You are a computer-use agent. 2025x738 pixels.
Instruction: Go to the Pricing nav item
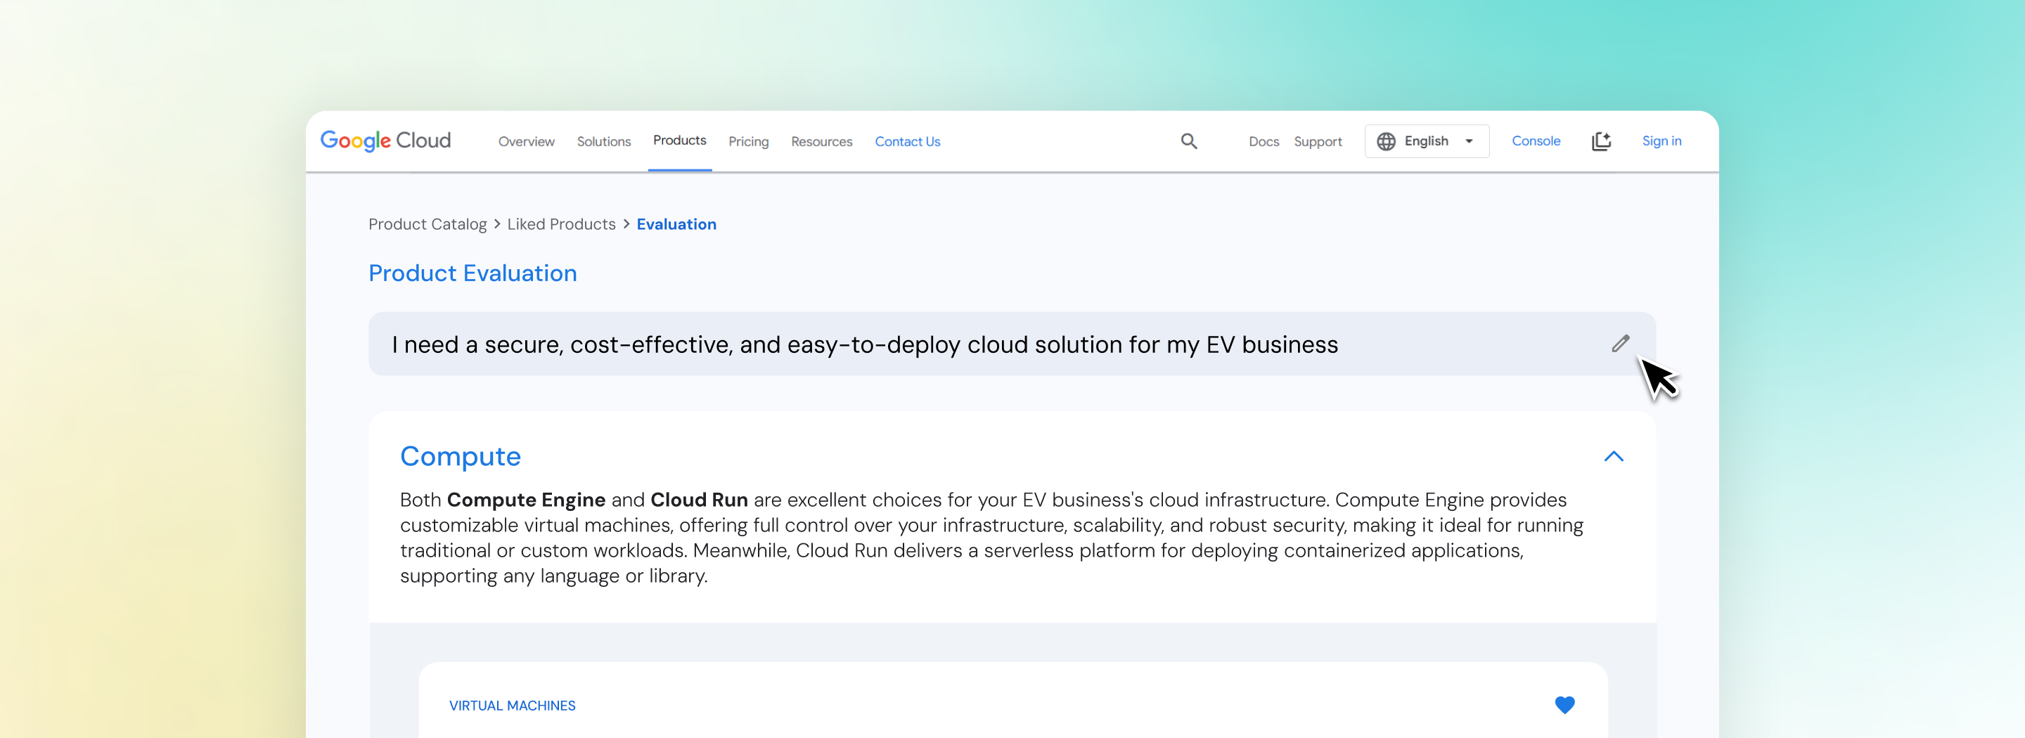748,141
